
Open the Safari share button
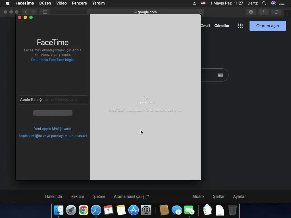(263, 12)
